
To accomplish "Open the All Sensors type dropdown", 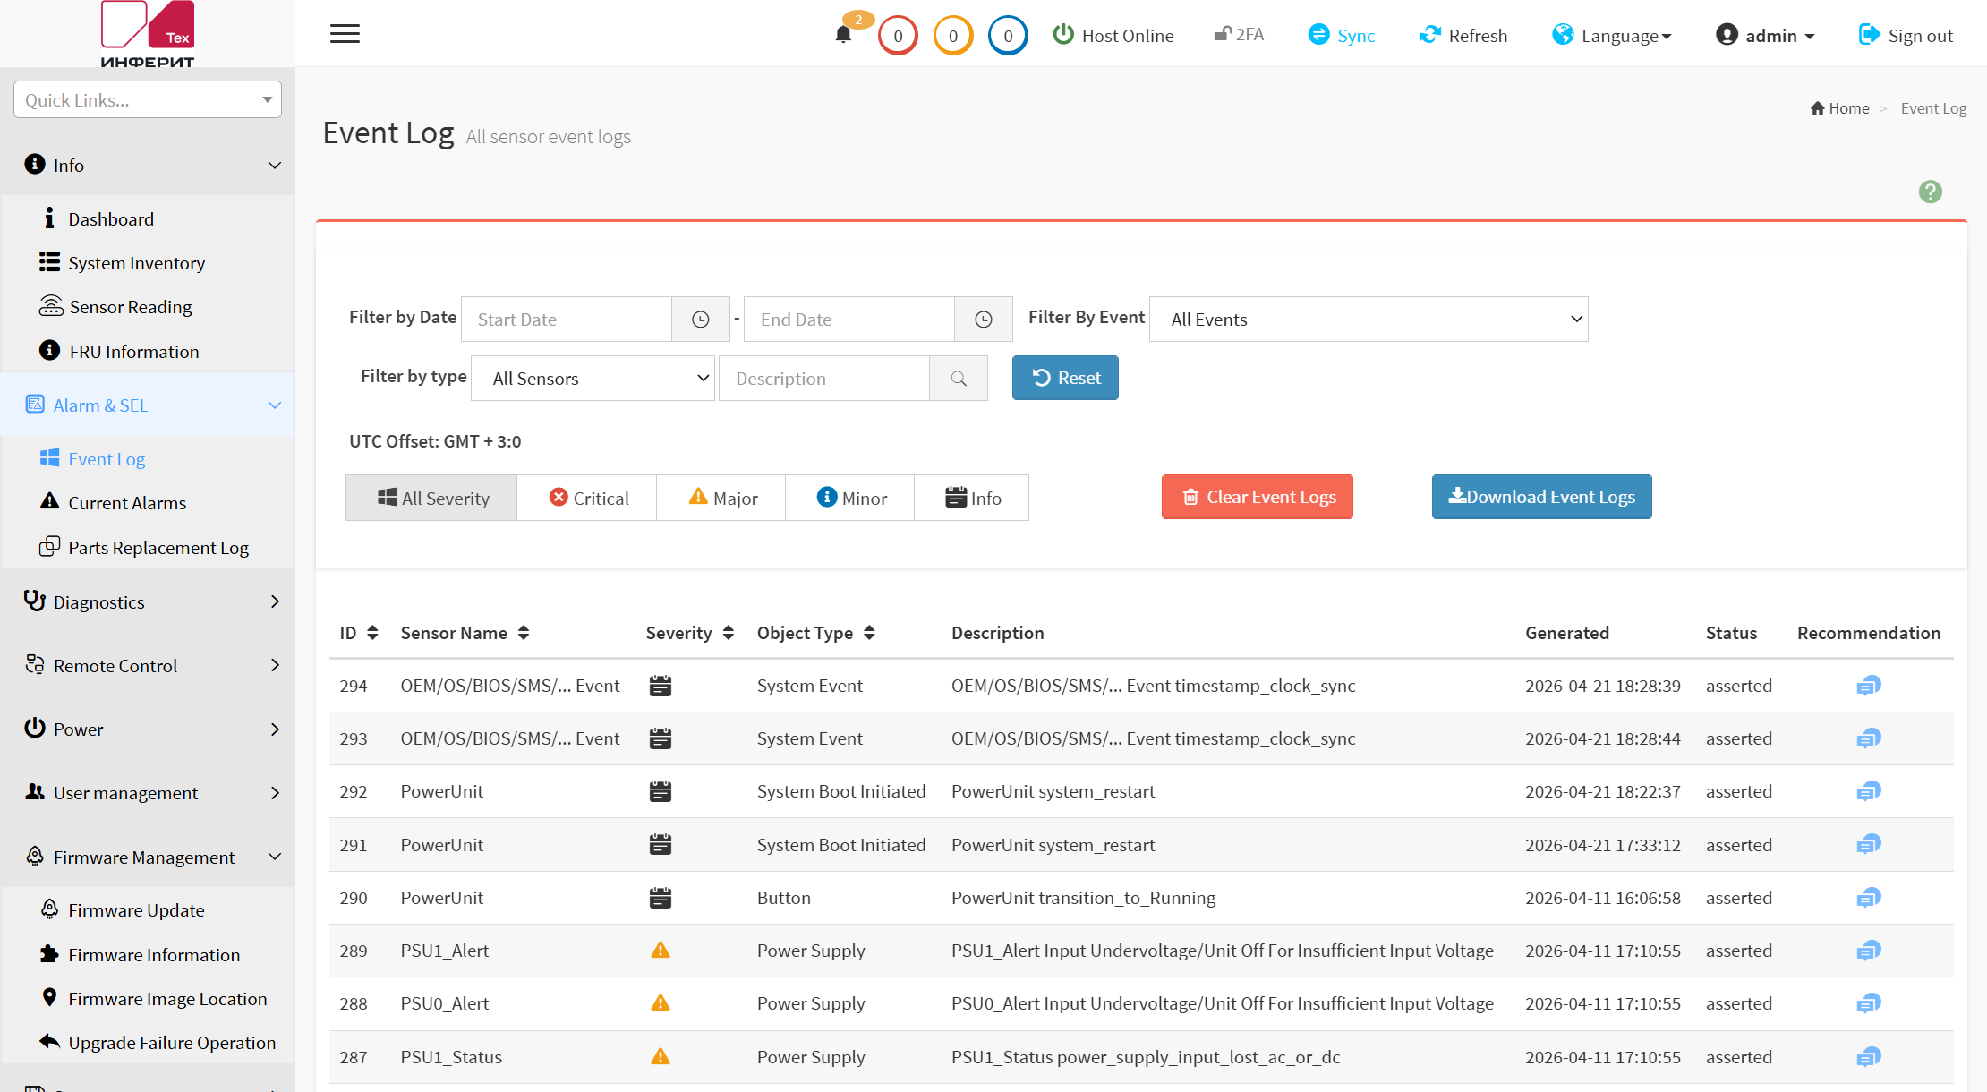I will (x=593, y=379).
